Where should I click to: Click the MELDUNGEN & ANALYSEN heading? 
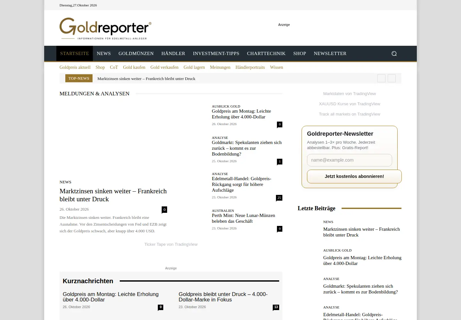point(94,94)
